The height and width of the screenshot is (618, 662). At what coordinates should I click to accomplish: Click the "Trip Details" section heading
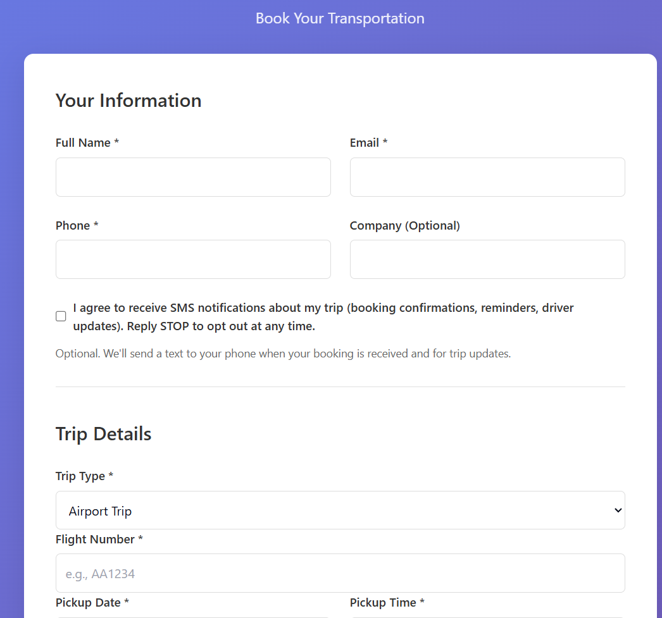[x=103, y=434]
